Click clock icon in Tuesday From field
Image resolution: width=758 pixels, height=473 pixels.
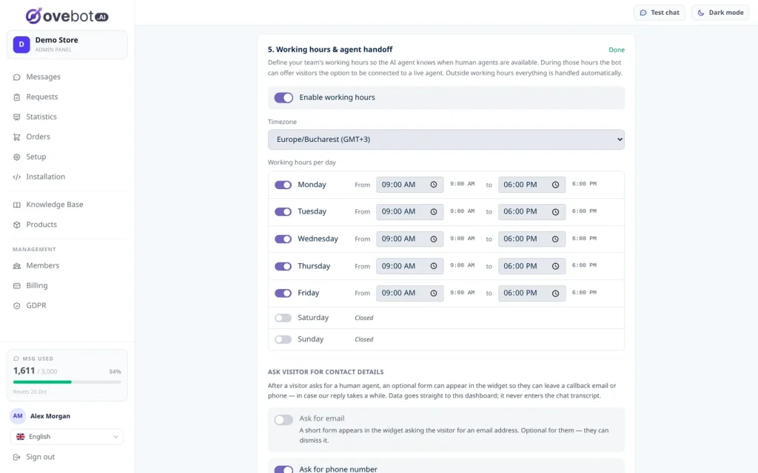pos(434,212)
